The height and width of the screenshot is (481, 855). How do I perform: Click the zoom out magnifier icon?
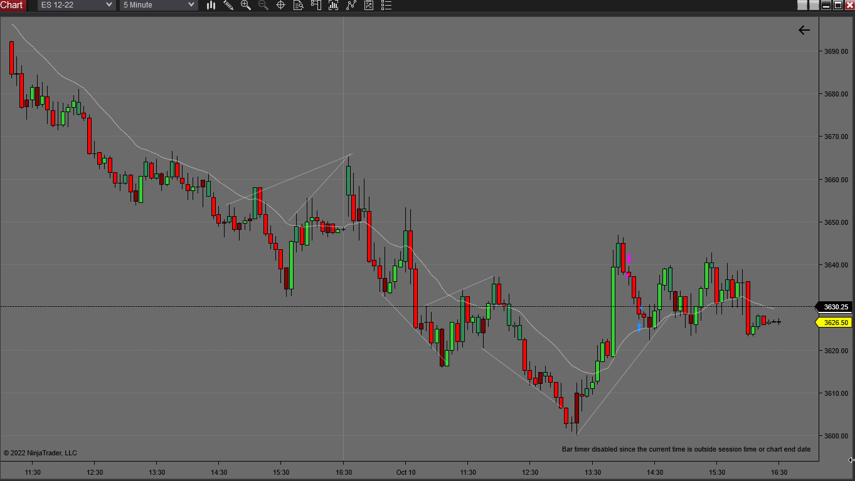[263, 5]
